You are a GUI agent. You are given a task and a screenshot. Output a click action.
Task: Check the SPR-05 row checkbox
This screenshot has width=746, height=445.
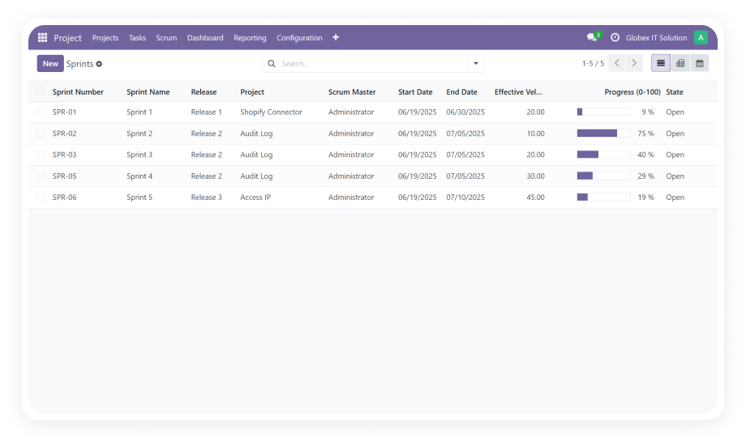point(41,176)
